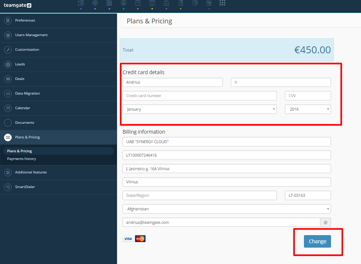The width and height of the screenshot is (361, 264).
Task: Open the reports pie chart icon
Action: 195,3
